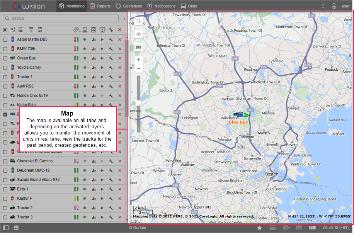Zoom in the map with plus button

click(139, 60)
